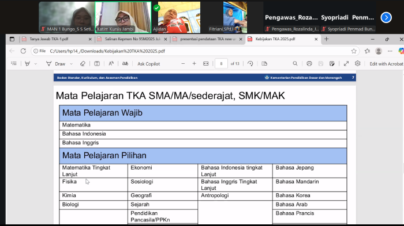Open the translate tool

pyautogui.click(x=125, y=63)
